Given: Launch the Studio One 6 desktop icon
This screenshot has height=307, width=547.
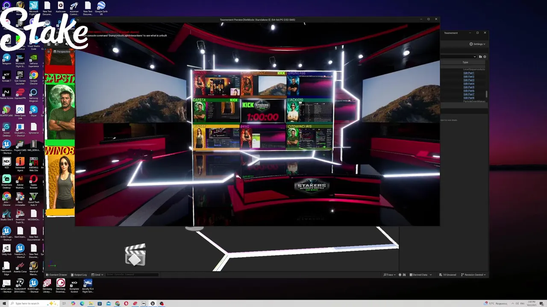Looking at the screenshot, I should click(x=6, y=216).
